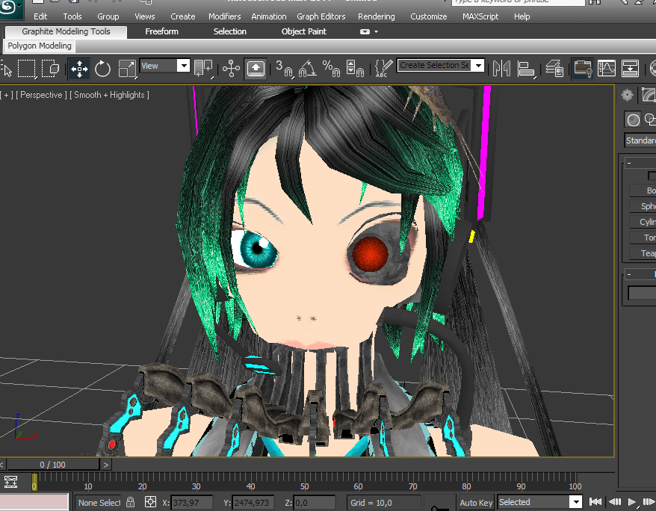The image size is (656, 511).
Task: Click the X coordinate field
Action: pyautogui.click(x=191, y=503)
